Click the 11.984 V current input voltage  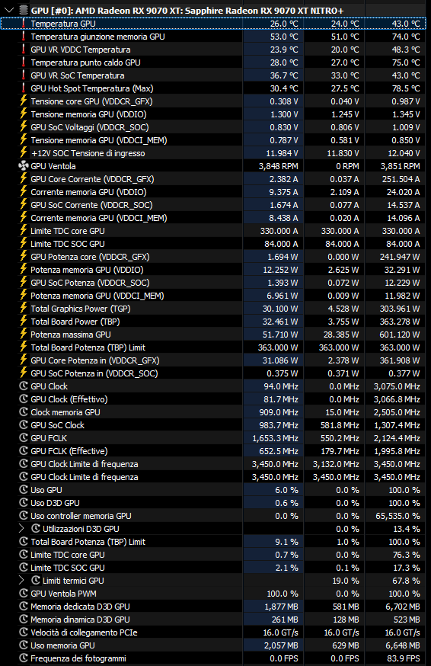click(282, 153)
